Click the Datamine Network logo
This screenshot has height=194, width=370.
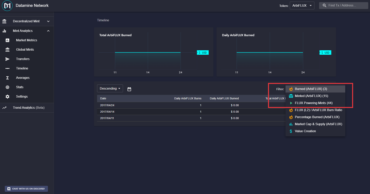pos(7,6)
